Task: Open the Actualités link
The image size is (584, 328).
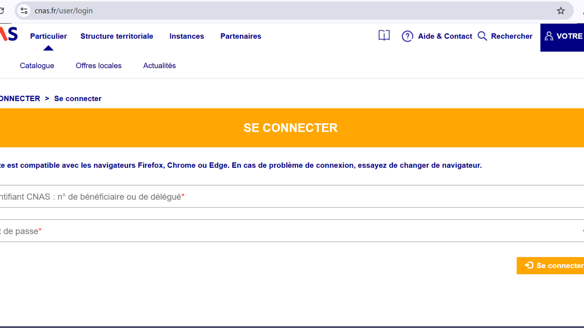Action: click(159, 66)
